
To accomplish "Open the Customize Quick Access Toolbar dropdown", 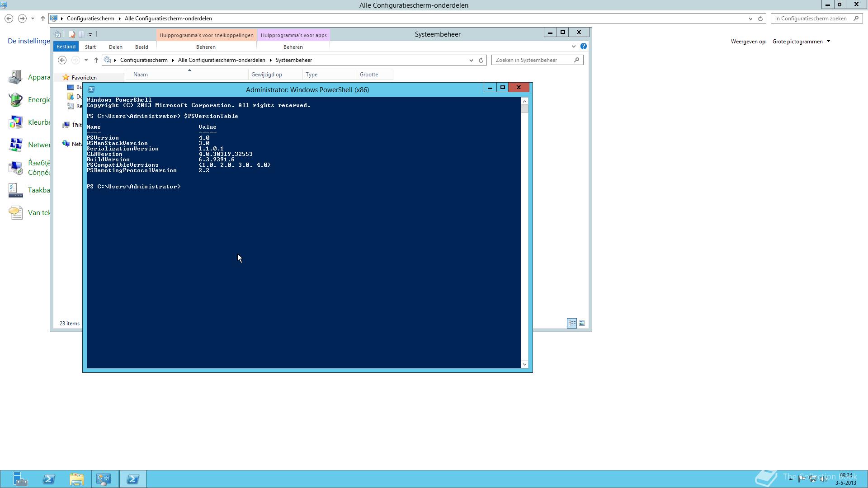I will [x=90, y=34].
